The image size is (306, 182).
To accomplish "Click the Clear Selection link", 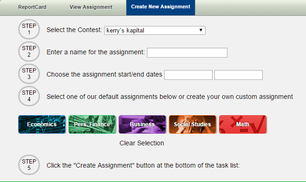I will [142, 143].
